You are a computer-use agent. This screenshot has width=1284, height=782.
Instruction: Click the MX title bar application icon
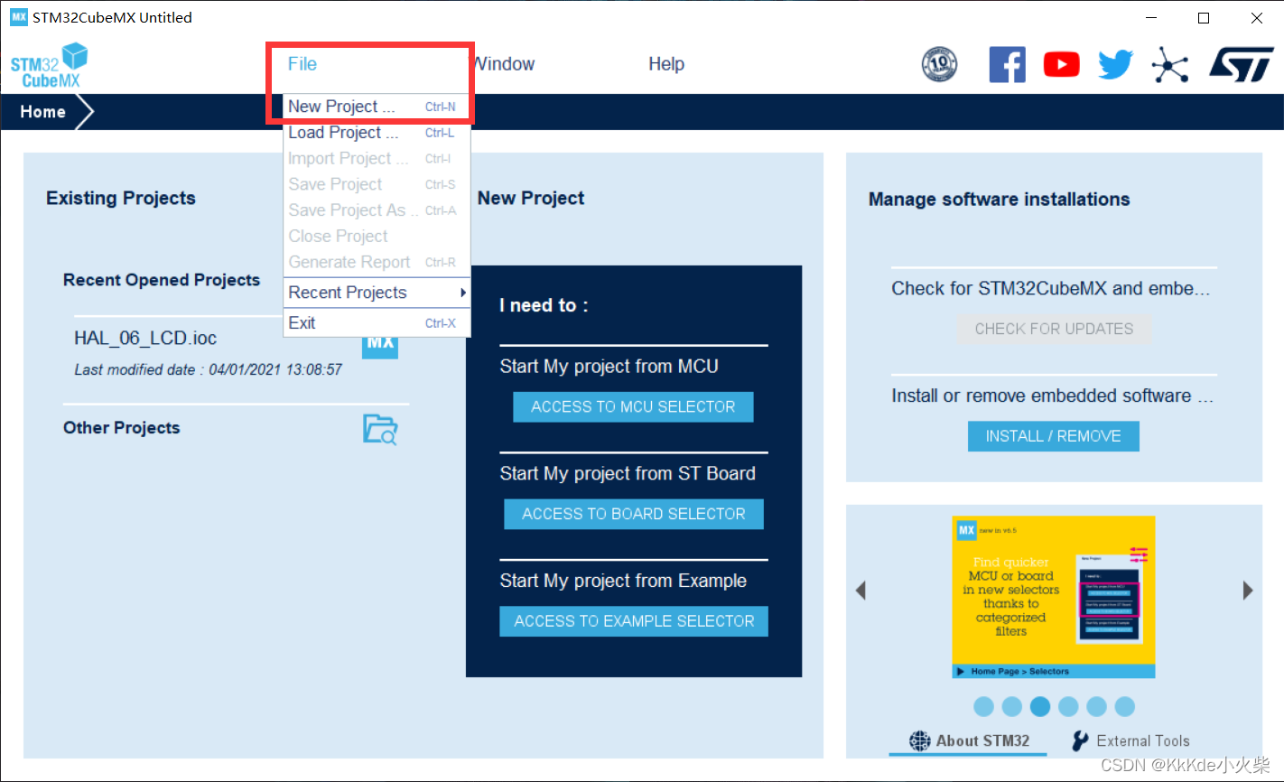click(19, 17)
